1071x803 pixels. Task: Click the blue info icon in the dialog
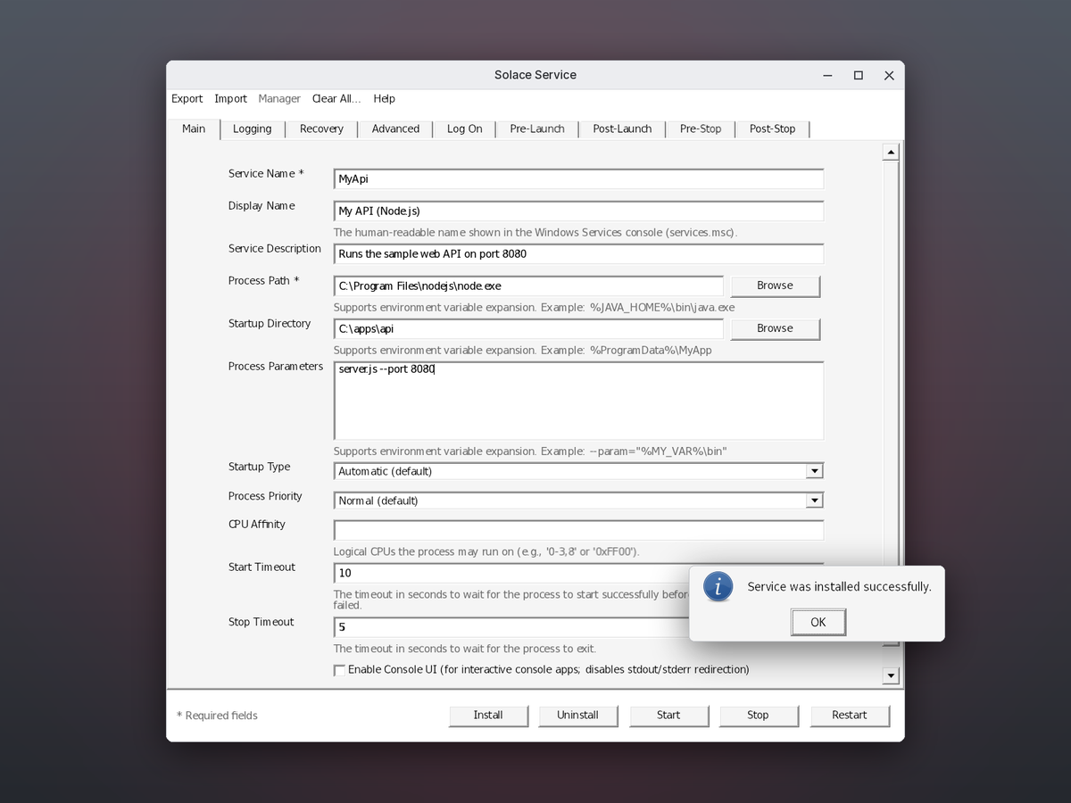(x=718, y=586)
